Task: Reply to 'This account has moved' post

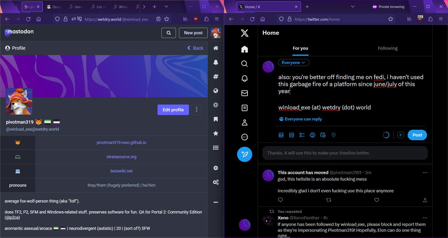Action: tap(281, 200)
